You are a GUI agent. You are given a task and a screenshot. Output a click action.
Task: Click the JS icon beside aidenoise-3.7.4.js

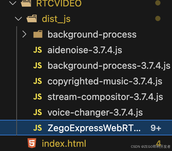click(38, 50)
